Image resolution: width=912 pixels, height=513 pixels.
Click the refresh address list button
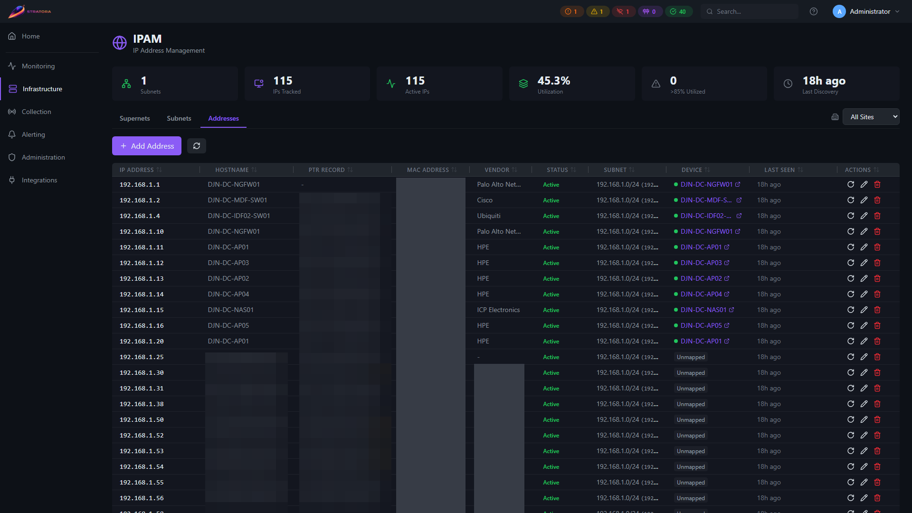(197, 146)
